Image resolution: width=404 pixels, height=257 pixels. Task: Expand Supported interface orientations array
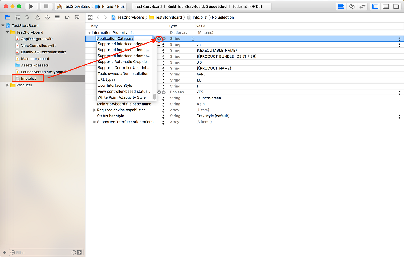(95, 122)
